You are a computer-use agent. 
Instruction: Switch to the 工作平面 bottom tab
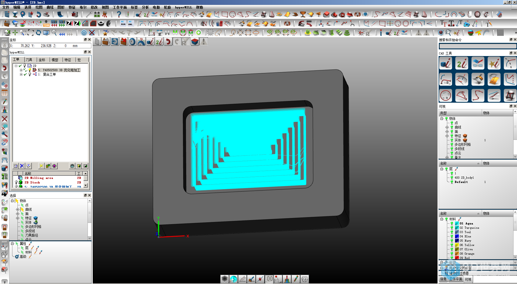pos(456,279)
